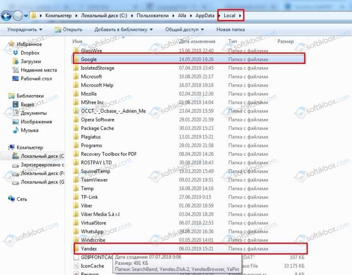The height and width of the screenshot is (275, 352).
Task: Sort by the Имя column header
Action: [77, 41]
